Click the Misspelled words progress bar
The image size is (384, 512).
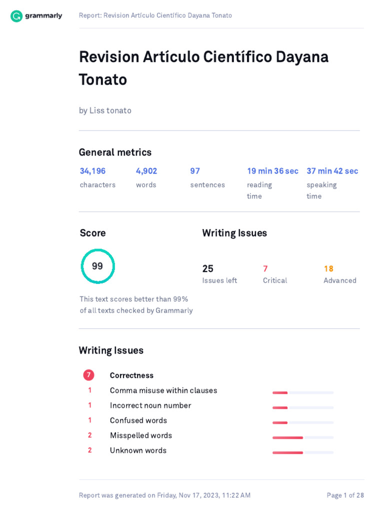pyautogui.click(x=302, y=437)
